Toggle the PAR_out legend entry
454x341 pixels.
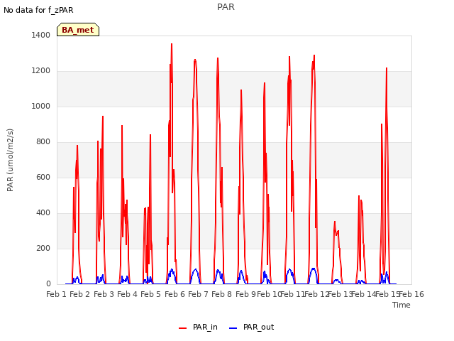click(x=251, y=328)
